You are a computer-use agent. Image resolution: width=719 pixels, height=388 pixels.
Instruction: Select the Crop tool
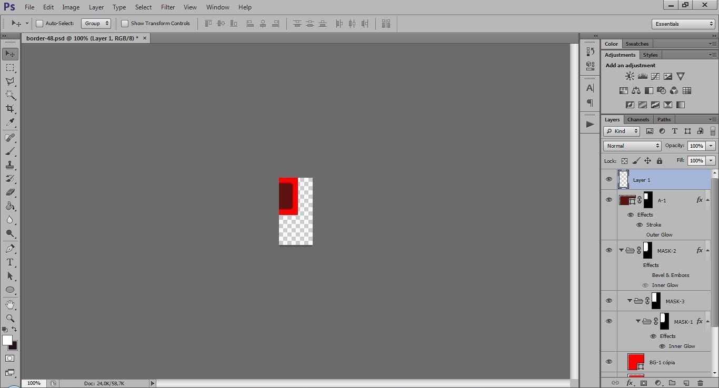pyautogui.click(x=10, y=109)
